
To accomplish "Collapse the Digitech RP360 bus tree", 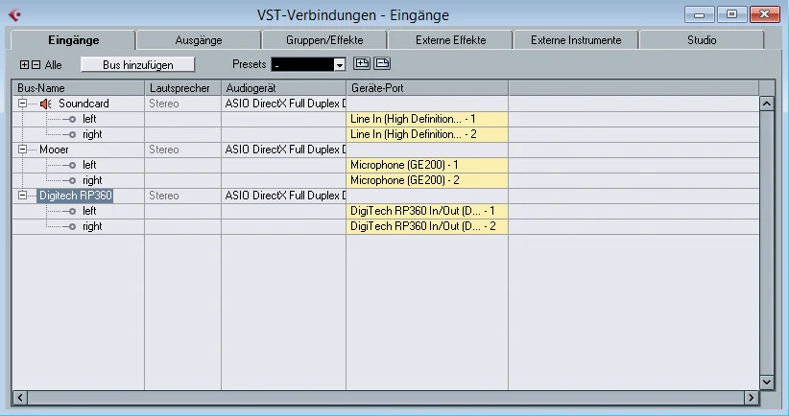I will (x=23, y=196).
